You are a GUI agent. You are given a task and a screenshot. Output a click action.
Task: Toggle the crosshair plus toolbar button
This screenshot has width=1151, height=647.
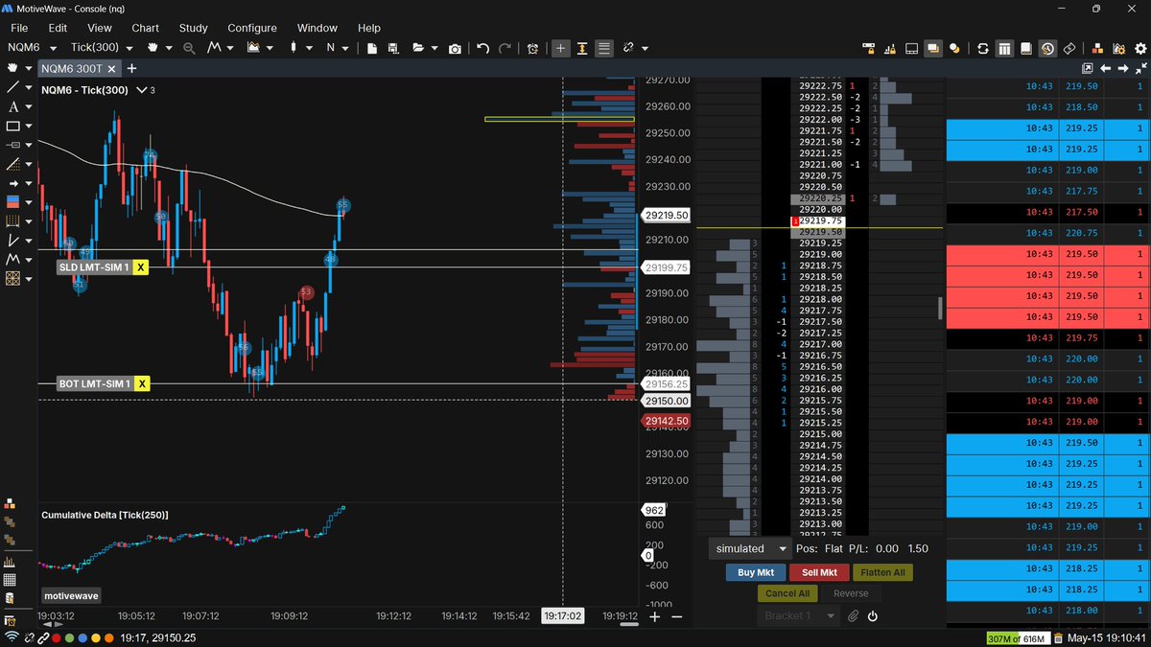(561, 48)
